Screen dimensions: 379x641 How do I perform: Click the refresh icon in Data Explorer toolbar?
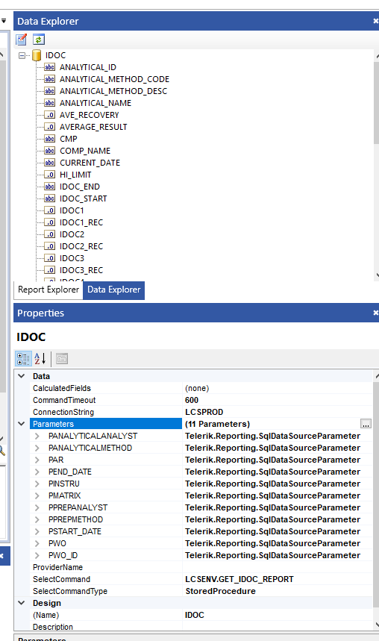[39, 40]
